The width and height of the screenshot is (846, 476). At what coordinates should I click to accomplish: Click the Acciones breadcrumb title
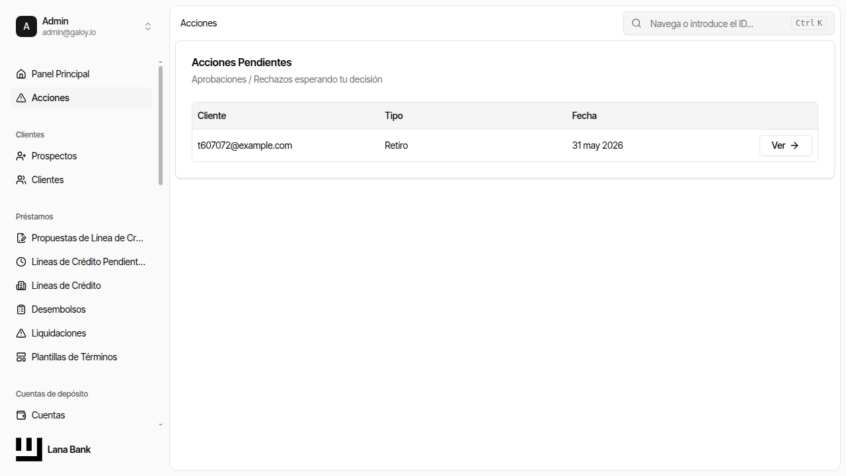[199, 23]
